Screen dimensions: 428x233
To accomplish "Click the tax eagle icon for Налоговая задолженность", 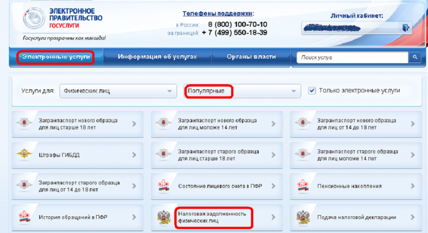I will (164, 218).
